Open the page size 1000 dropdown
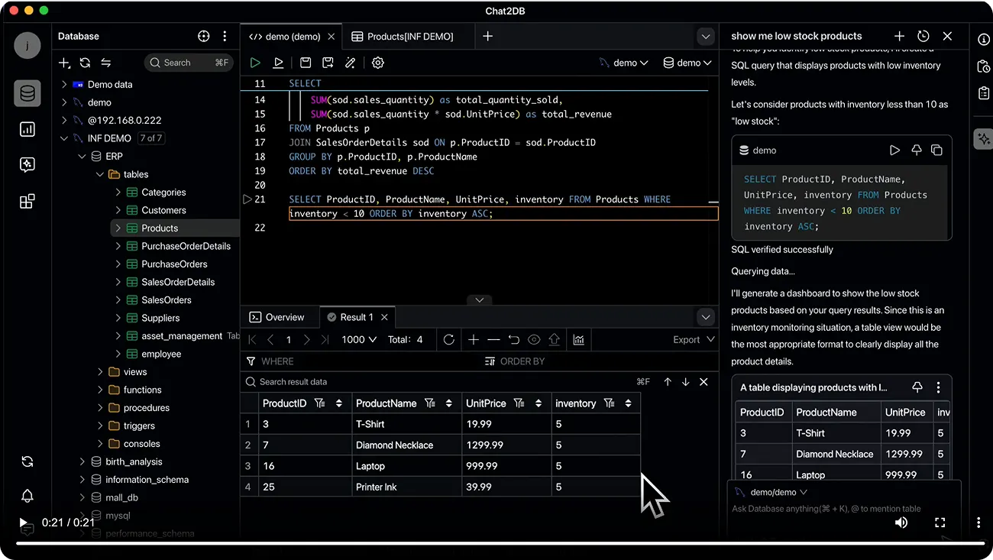993x560 pixels. pos(359,339)
